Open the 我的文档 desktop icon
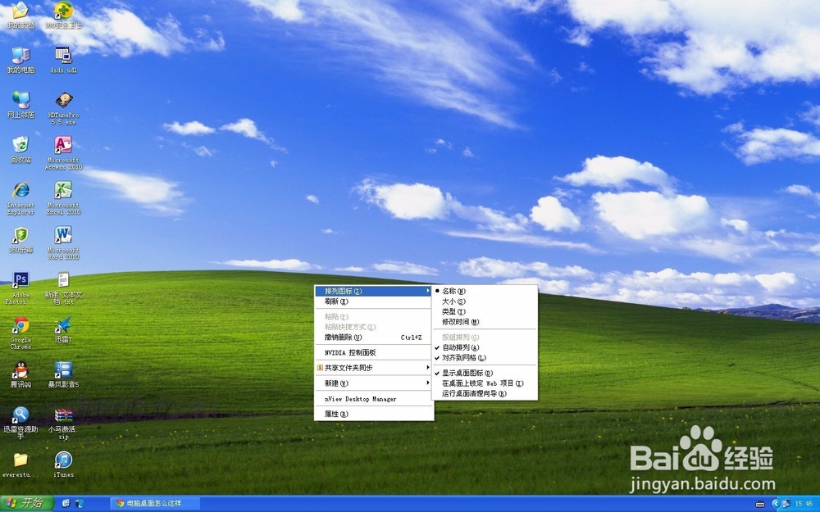 click(20, 16)
